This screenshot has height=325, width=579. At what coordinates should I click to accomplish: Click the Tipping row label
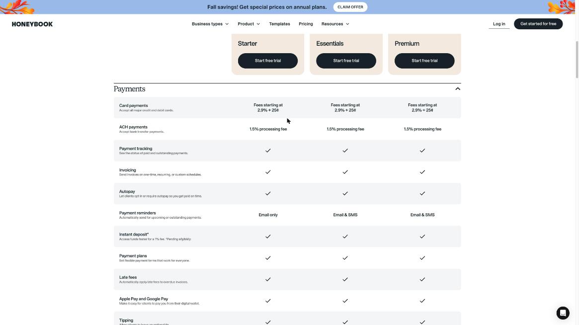click(x=126, y=321)
